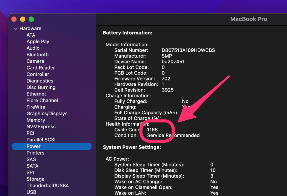
Task: Select NVMExpress from the Hardware list
Action: (41, 127)
